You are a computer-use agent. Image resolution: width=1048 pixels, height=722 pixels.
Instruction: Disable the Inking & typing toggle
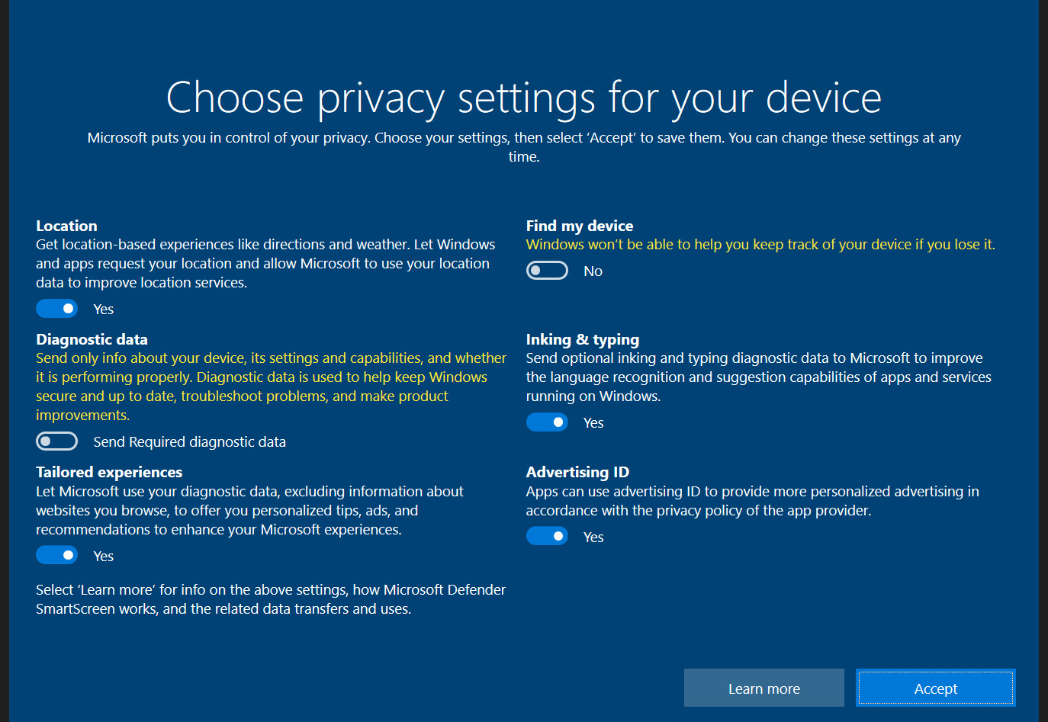click(x=547, y=422)
